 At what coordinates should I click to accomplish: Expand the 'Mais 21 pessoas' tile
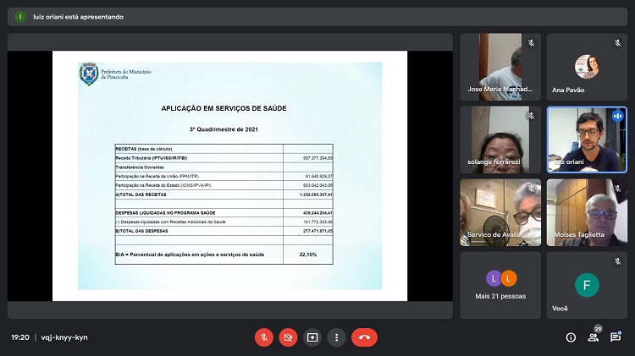501,285
